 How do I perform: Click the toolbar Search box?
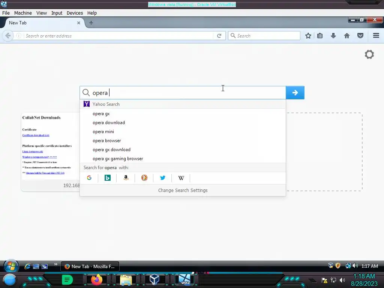point(264,36)
